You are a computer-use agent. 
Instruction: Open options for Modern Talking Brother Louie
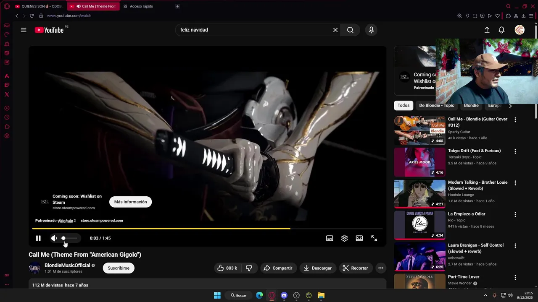click(515, 183)
